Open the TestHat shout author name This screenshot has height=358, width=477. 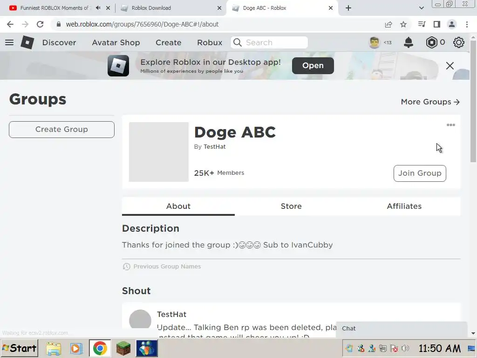tap(171, 314)
